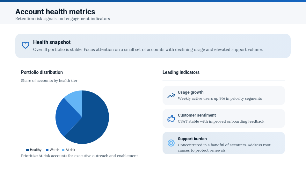Select the Support burden card
306x172 pixels.
point(224,143)
